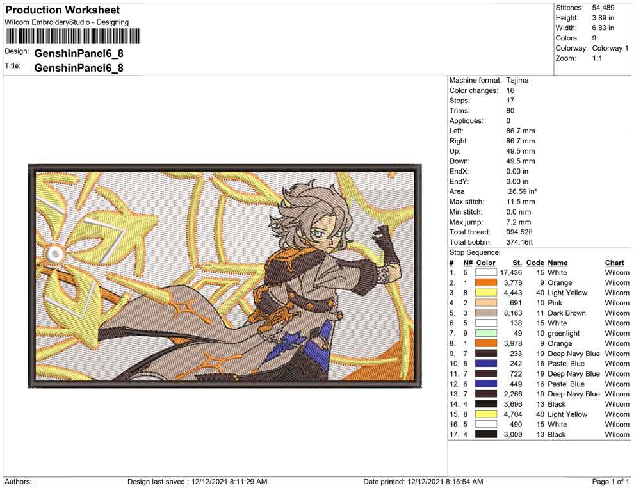Select the Title value GenshinPanel6_8
Viewport: 634px width, 488px height.
(79, 68)
